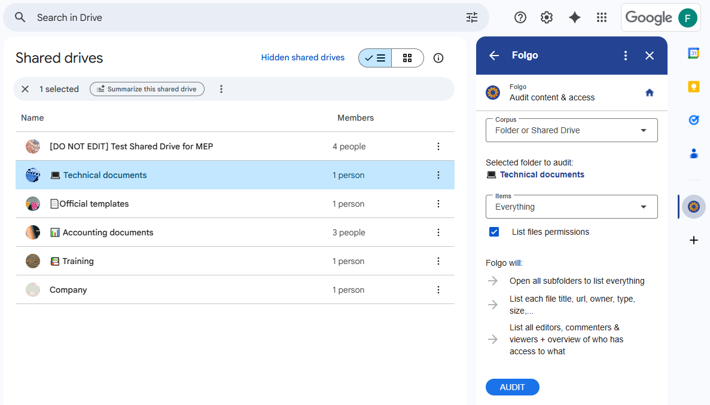Open Google Tasks in side panel
Image resolution: width=710 pixels, height=405 pixels.
click(693, 120)
